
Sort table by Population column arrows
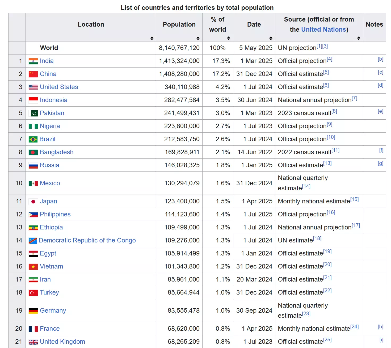[x=198, y=38]
